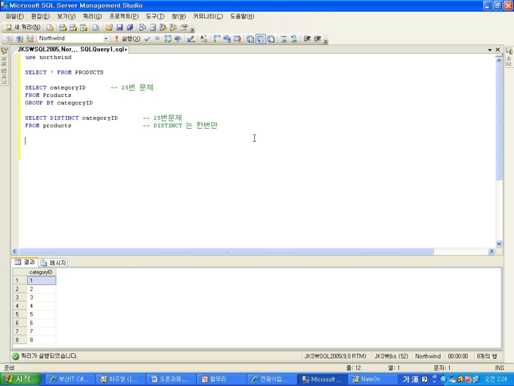Open the 도구(T) menu
This screenshot has width=514, height=386.
pos(155,16)
